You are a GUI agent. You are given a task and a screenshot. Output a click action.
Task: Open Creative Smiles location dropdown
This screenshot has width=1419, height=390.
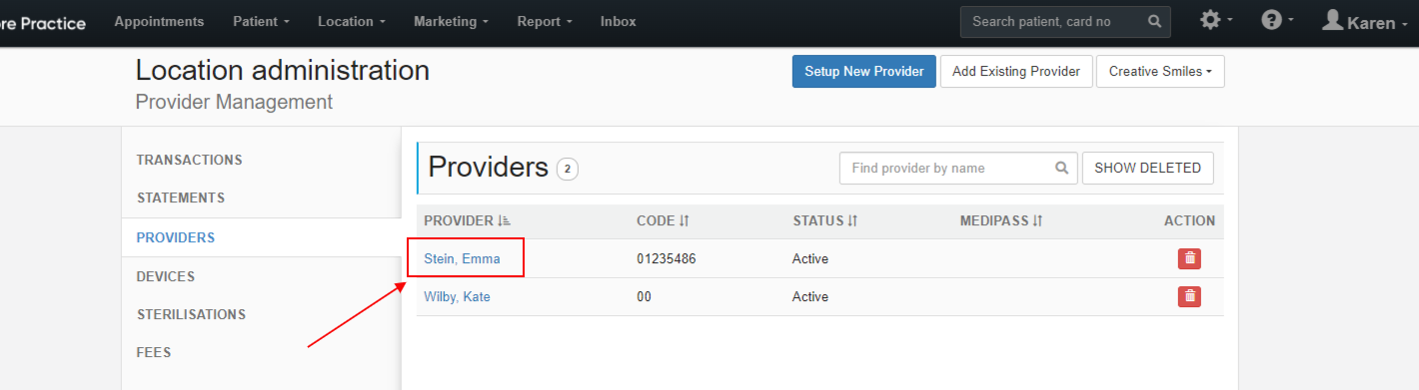coord(1160,72)
